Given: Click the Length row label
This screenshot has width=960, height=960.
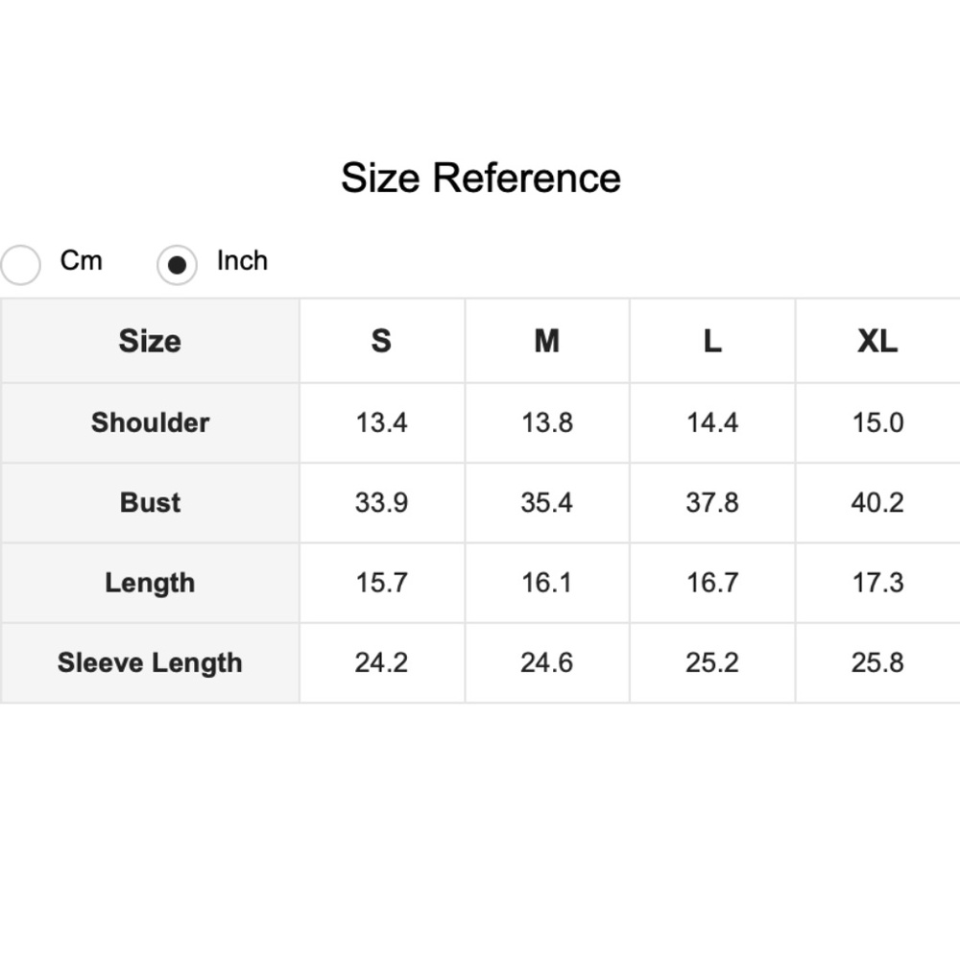Looking at the screenshot, I should tap(150, 583).
